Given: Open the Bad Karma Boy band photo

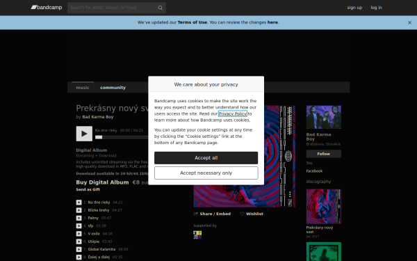Looking at the screenshot, I should (324, 117).
